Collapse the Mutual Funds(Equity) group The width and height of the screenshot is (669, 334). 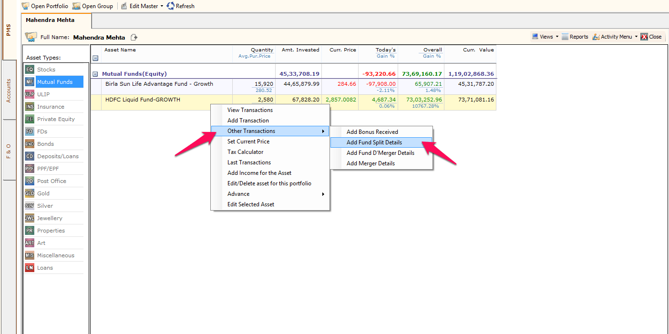[x=95, y=74]
